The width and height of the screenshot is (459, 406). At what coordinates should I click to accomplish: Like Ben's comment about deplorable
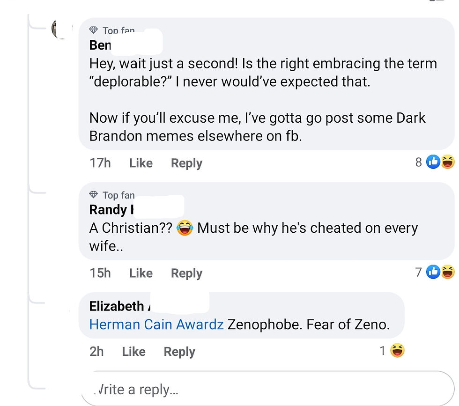tap(141, 163)
